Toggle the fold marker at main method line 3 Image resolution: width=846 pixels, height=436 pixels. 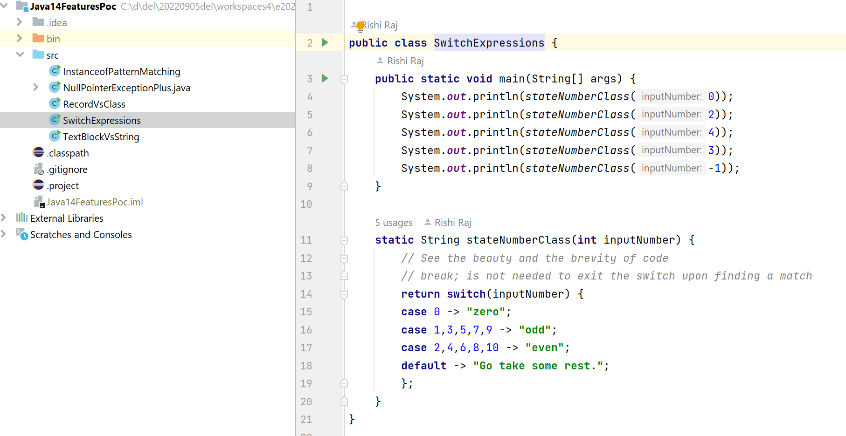pos(344,79)
